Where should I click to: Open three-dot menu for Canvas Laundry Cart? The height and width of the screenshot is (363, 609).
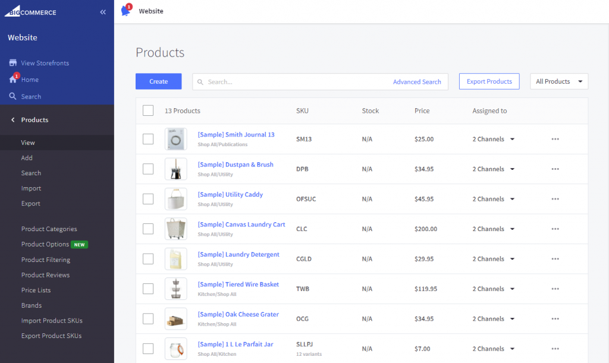coord(555,229)
